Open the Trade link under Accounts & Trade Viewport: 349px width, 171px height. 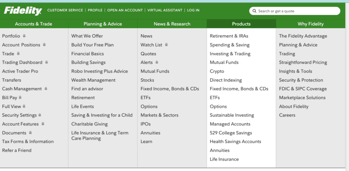[x=8, y=54]
